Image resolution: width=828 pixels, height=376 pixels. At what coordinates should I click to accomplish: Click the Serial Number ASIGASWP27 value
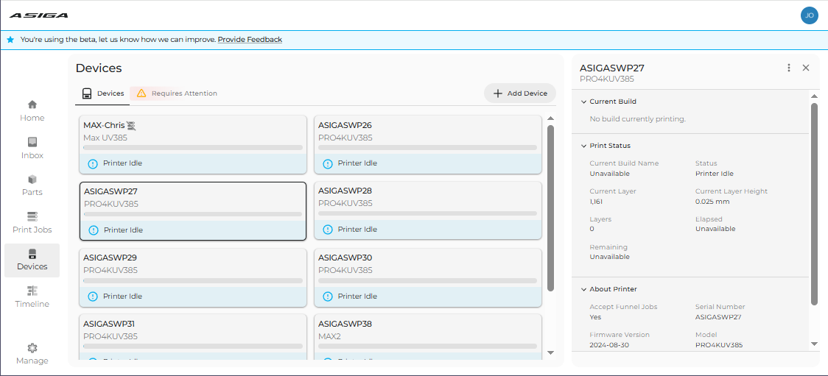720,317
